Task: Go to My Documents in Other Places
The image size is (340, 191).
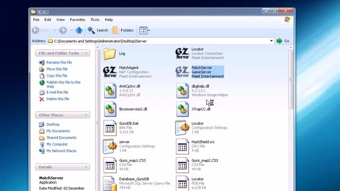Action: 58,131
